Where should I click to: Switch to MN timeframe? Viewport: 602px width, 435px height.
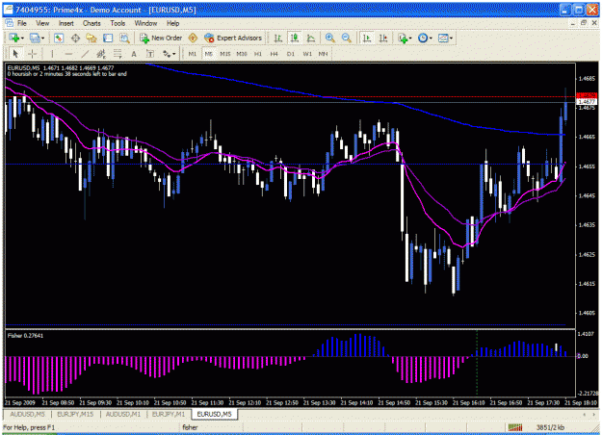(323, 54)
